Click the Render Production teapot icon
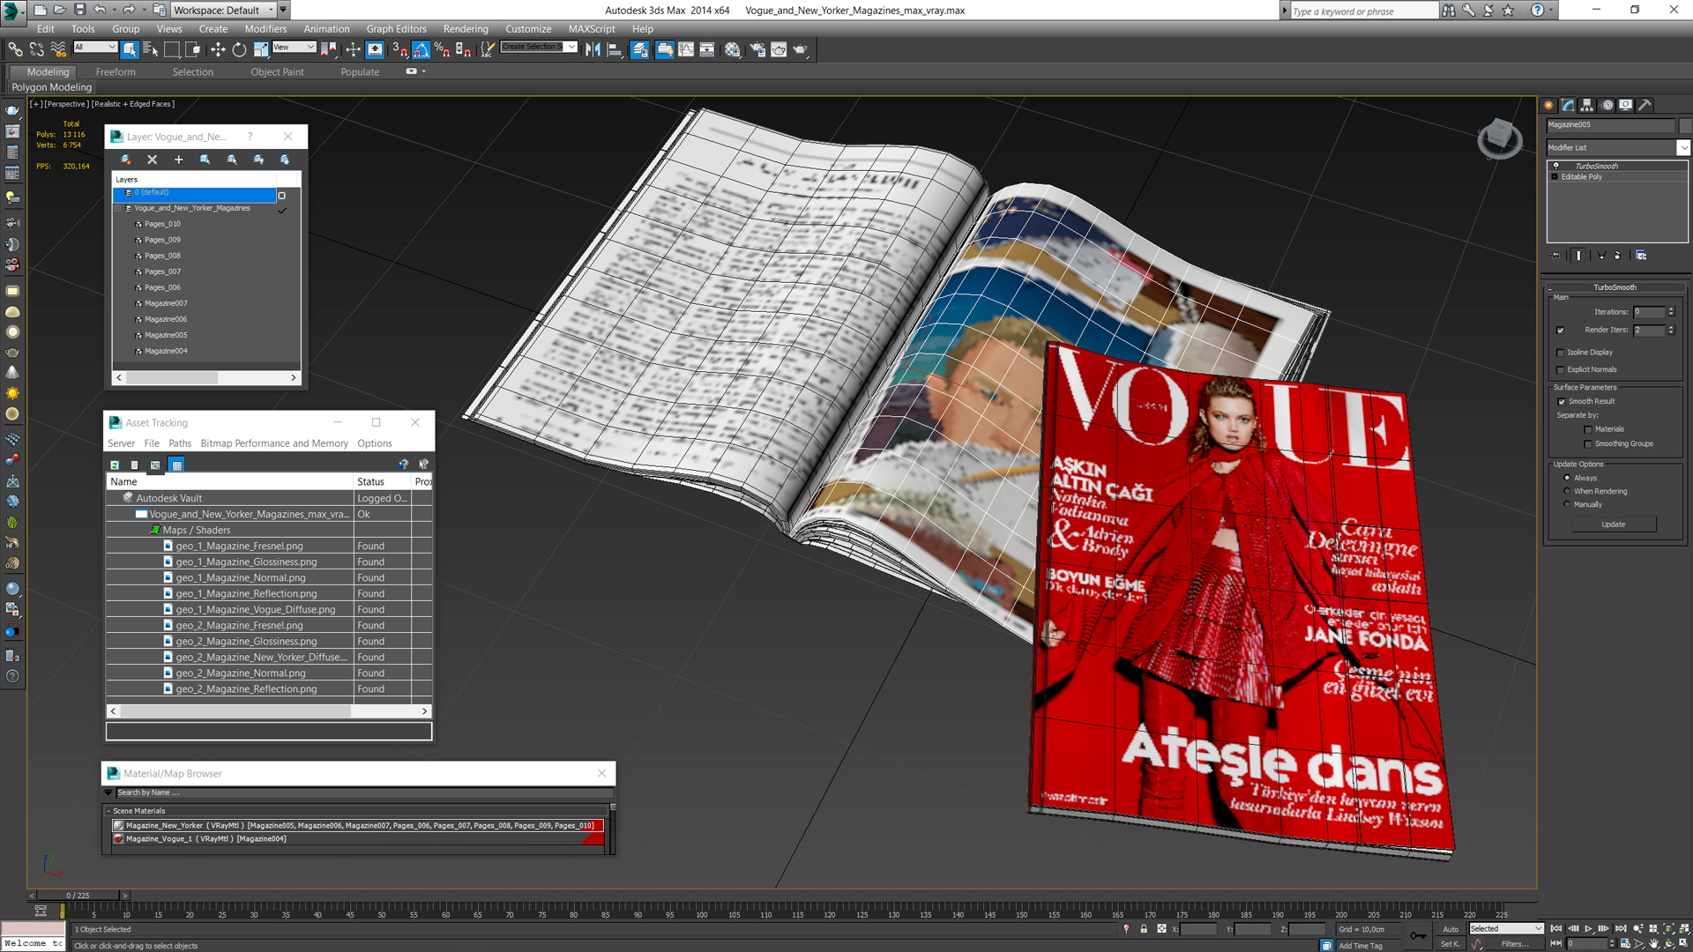This screenshot has height=952, width=1693. click(x=801, y=49)
